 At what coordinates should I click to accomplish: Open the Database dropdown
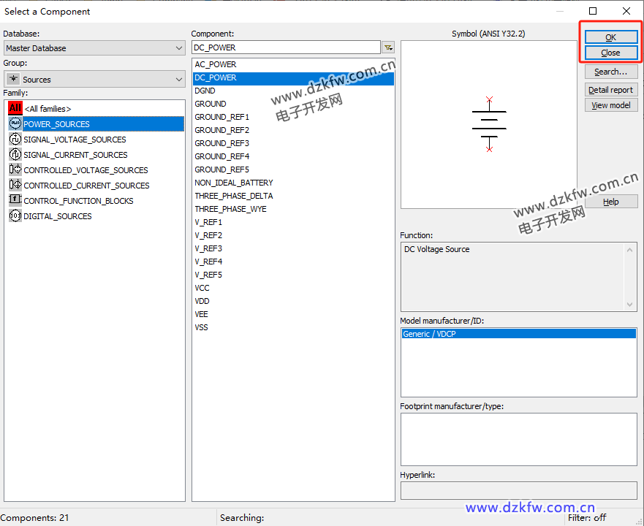pos(94,48)
